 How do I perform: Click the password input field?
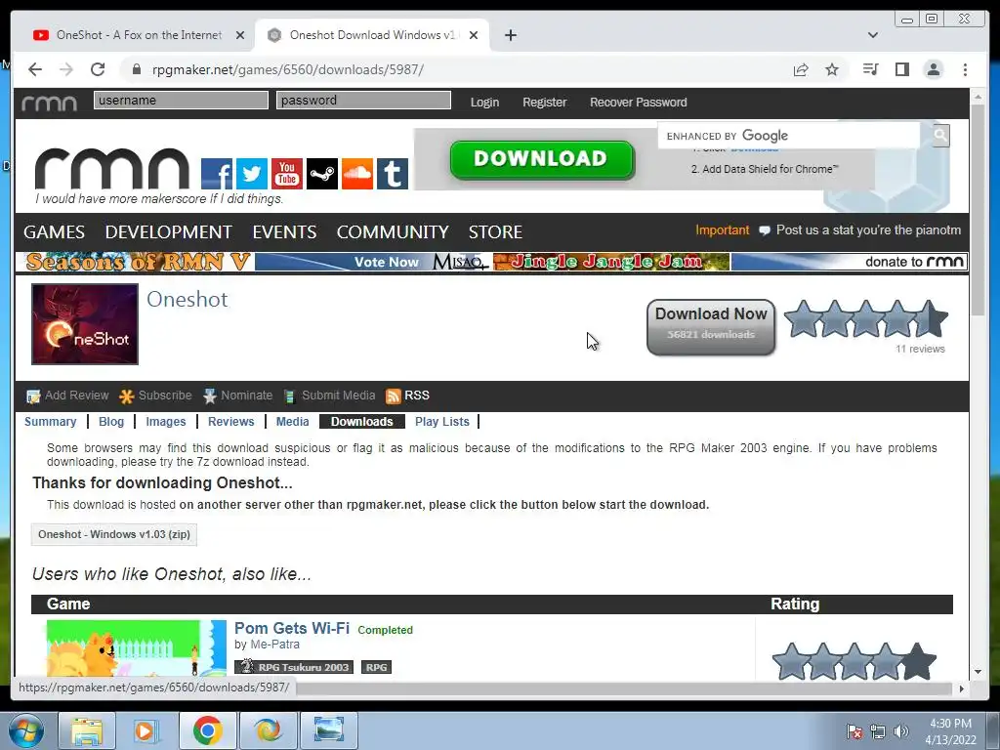tap(363, 101)
